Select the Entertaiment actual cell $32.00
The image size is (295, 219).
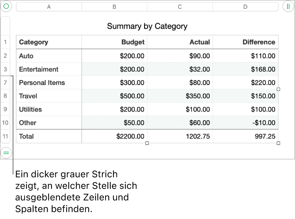(180, 69)
